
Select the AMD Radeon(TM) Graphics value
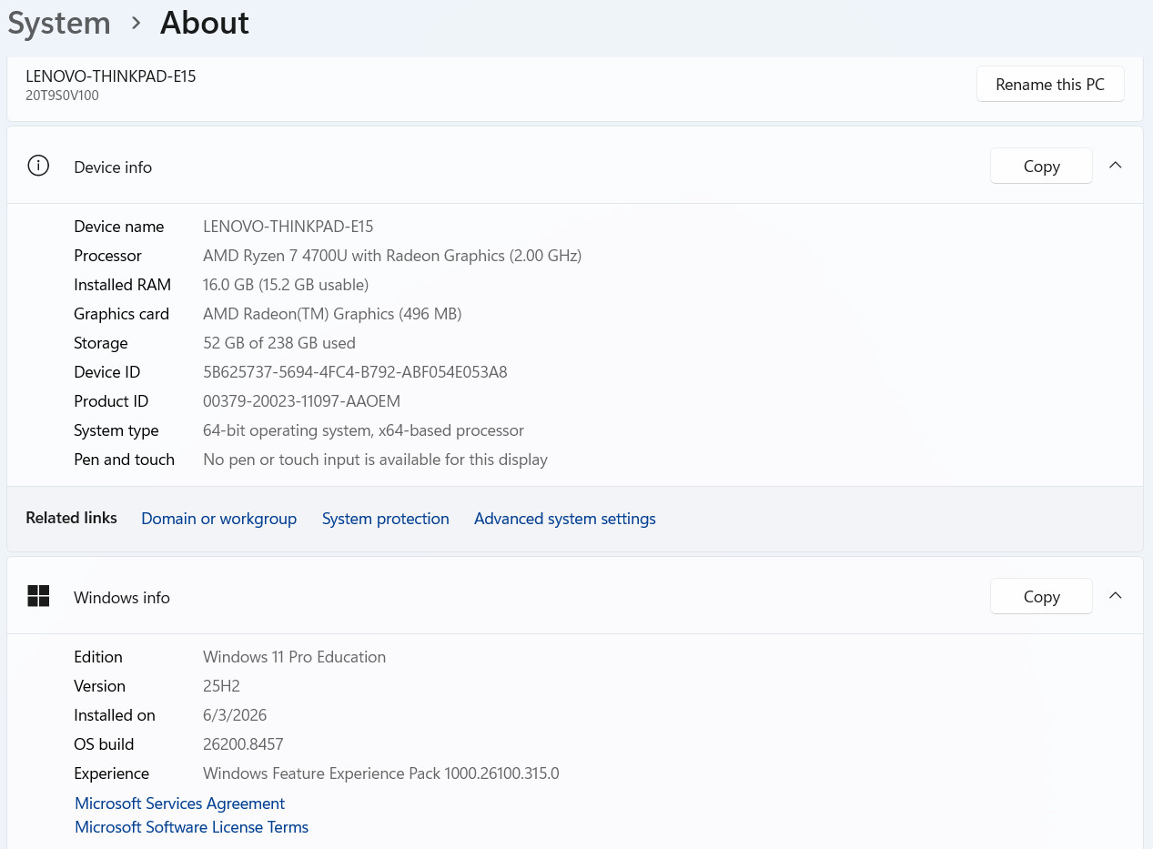[332, 314]
